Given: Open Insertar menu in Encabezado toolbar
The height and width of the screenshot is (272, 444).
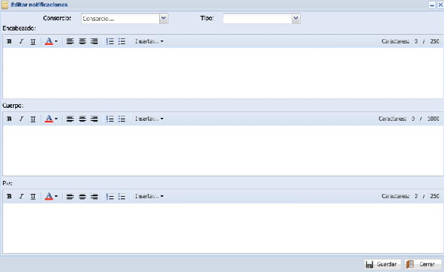Looking at the screenshot, I should (x=149, y=41).
